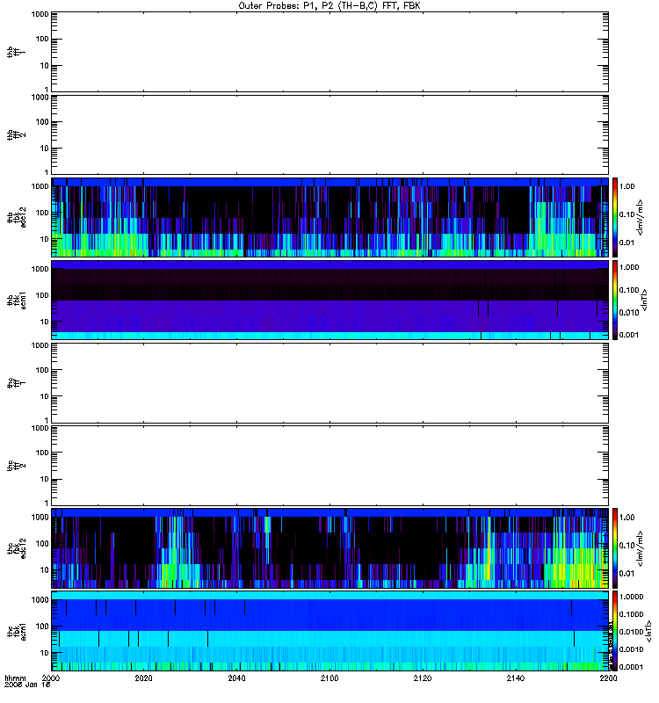Viewport: 659px width, 703px height.
Task: Click the "0.10" tick on thb edc12 color bar
Action: [x=627, y=214]
